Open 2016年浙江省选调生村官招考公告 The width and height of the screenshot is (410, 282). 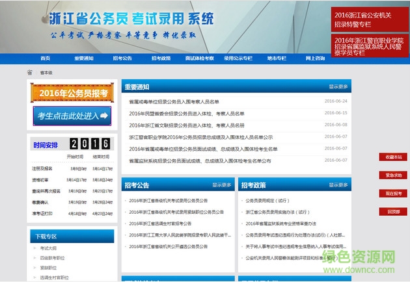[x=160, y=224]
